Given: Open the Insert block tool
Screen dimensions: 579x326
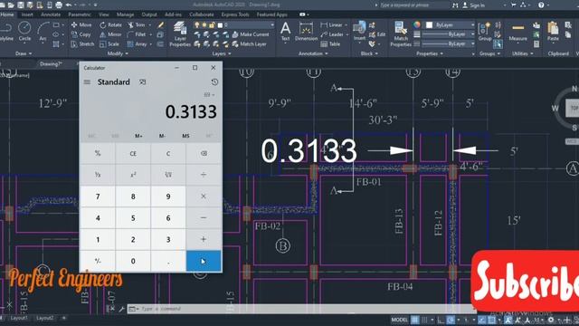Looking at the screenshot, I should 359,32.
